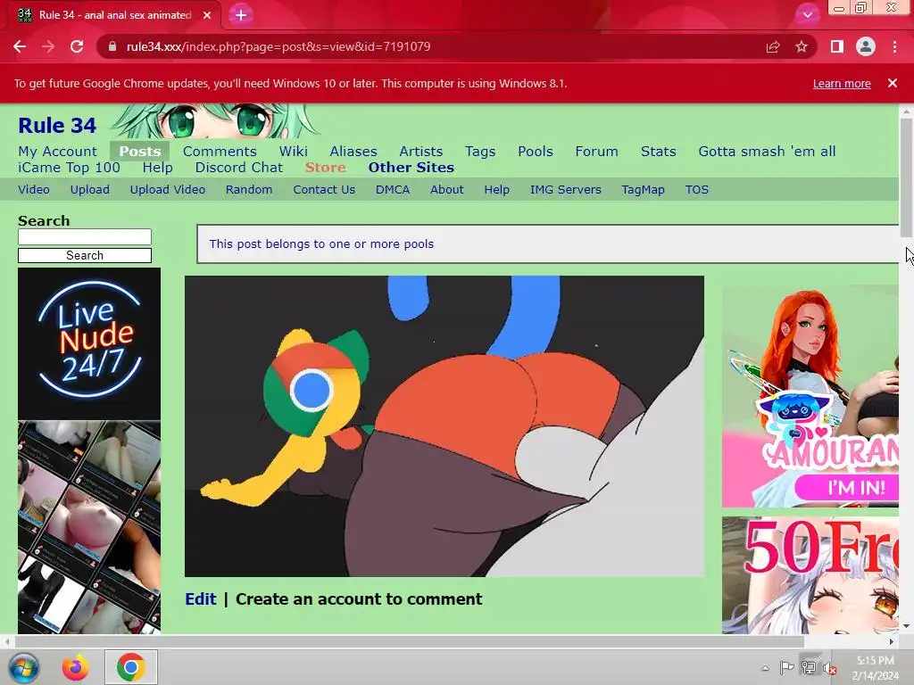The width and height of the screenshot is (914, 685).
Task: Open the Video submenu link
Action: coord(34,190)
